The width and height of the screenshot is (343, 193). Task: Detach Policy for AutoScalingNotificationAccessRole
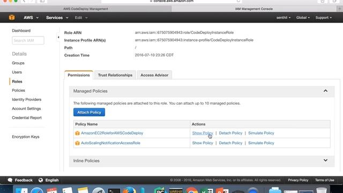tap(230, 143)
